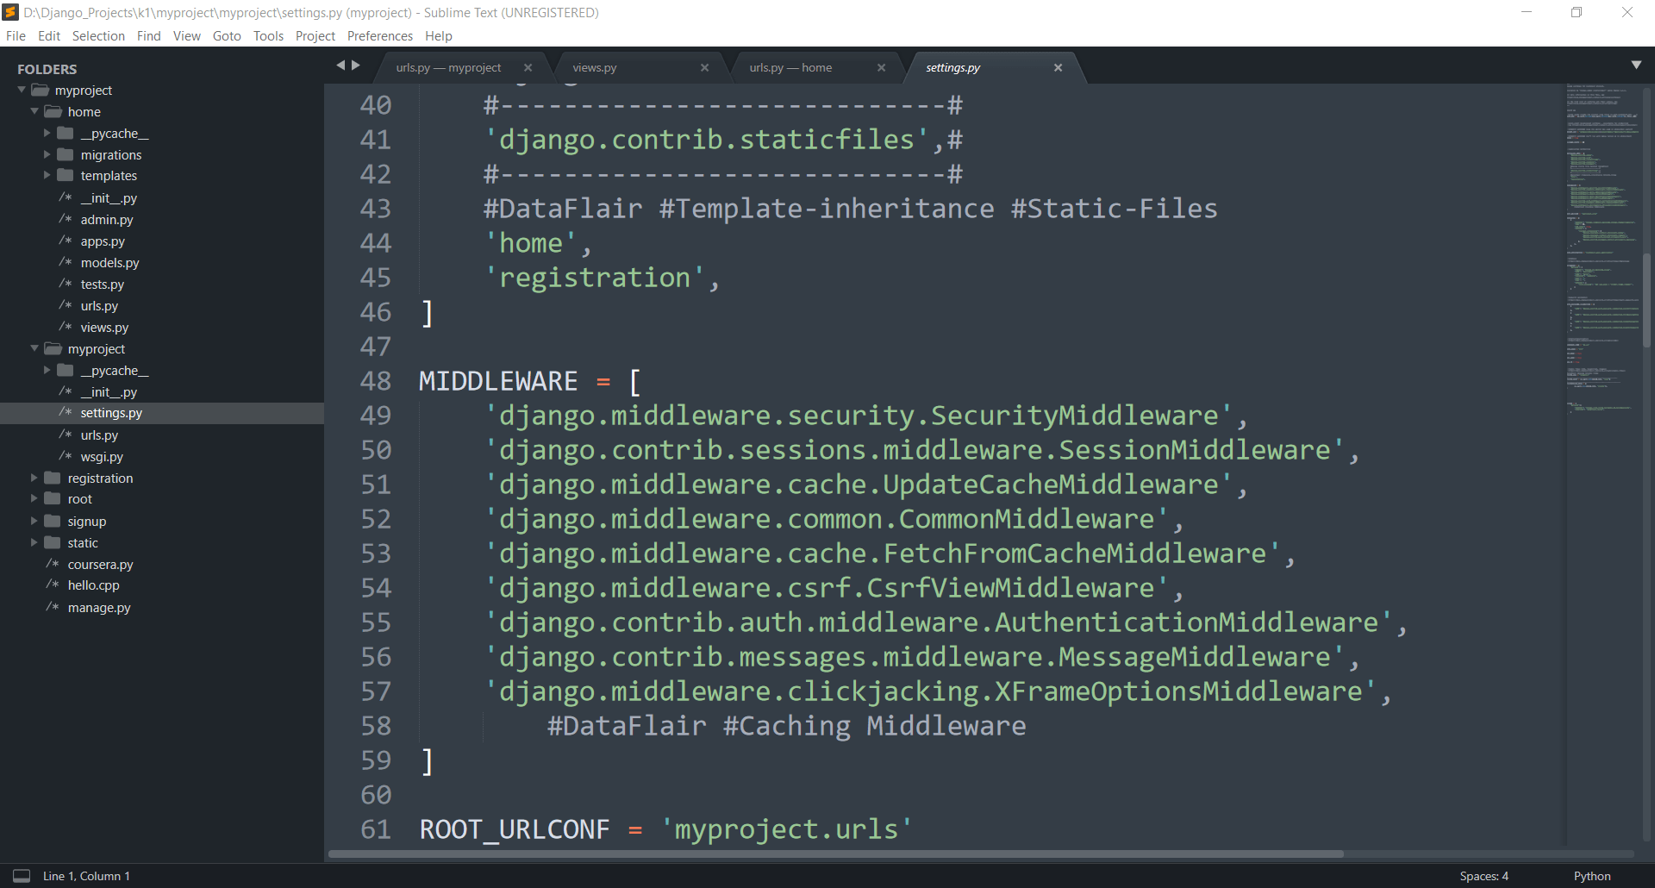Switch to the urls.py — home tab
Screen dimensions: 1655x888
[x=790, y=67]
